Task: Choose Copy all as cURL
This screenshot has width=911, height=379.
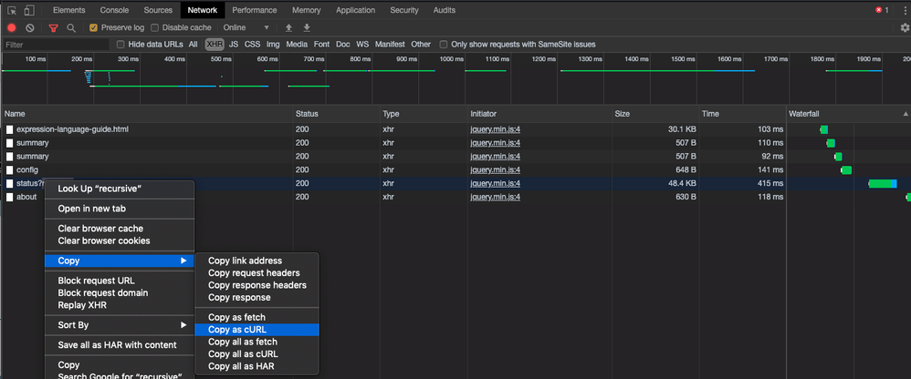Action: click(x=257, y=354)
